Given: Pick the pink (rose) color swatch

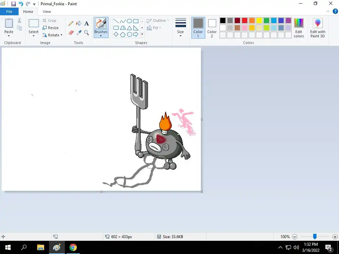Looking at the screenshot, I should pos(245,28).
